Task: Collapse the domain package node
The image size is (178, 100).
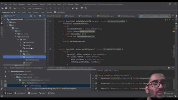Action: 18,51
